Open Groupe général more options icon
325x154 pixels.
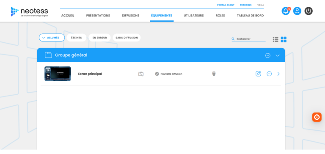(x=268, y=55)
